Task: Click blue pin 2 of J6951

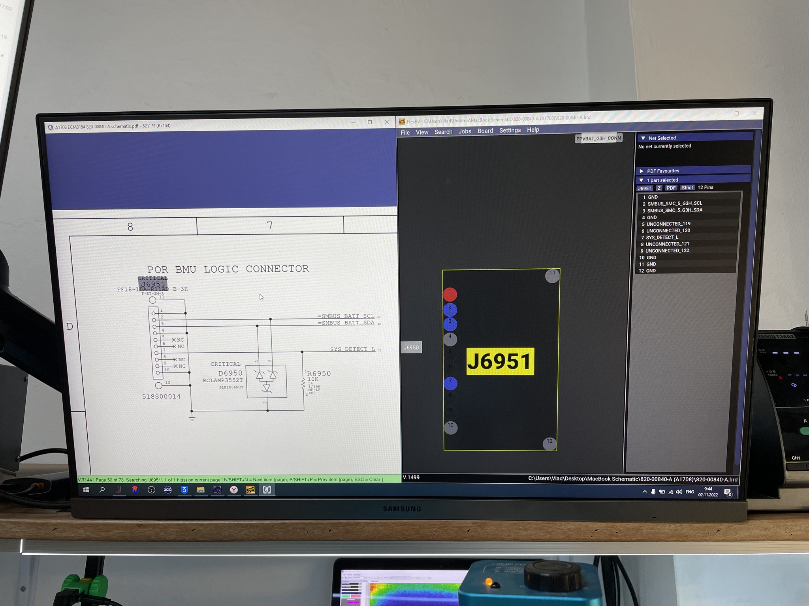Action: pos(450,309)
